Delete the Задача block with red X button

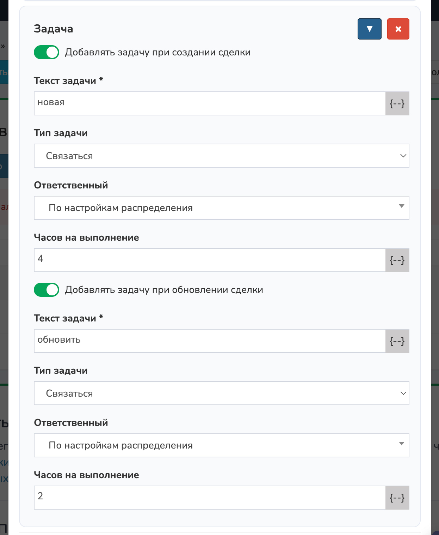[398, 29]
